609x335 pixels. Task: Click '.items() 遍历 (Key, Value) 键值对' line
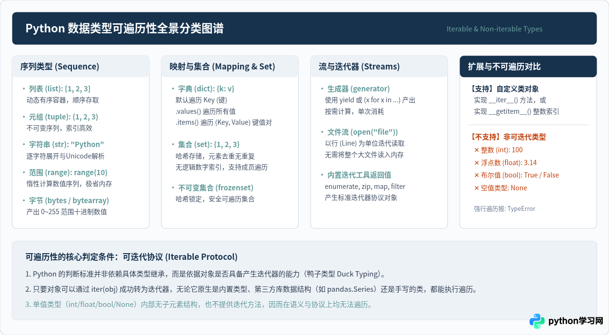tap(224, 122)
